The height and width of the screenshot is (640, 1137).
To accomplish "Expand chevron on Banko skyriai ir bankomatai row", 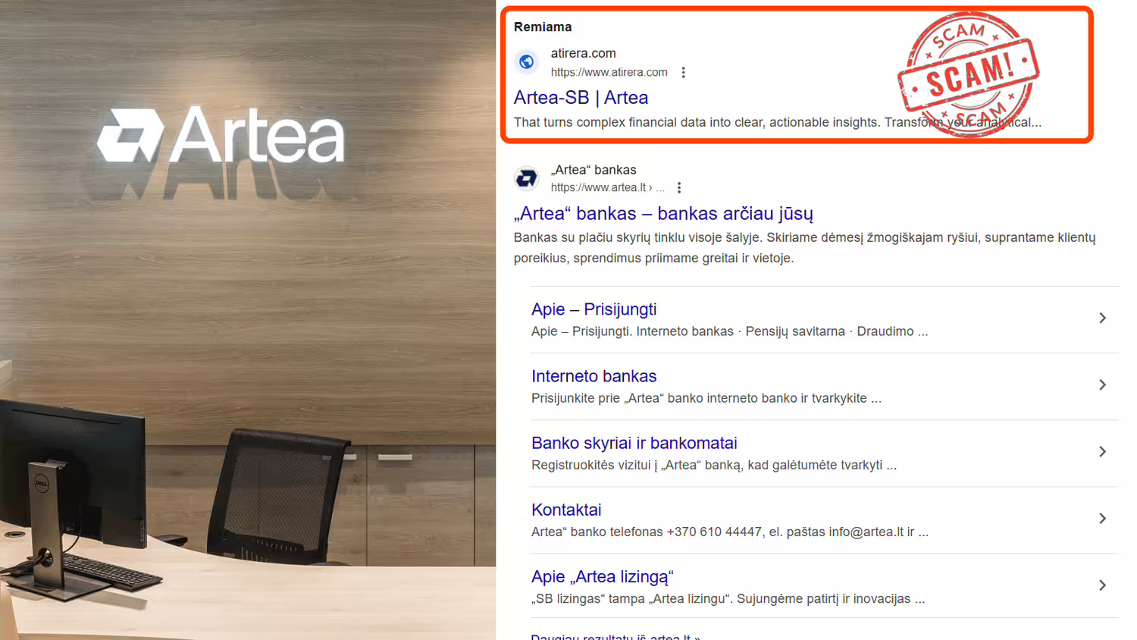I will click(1102, 452).
